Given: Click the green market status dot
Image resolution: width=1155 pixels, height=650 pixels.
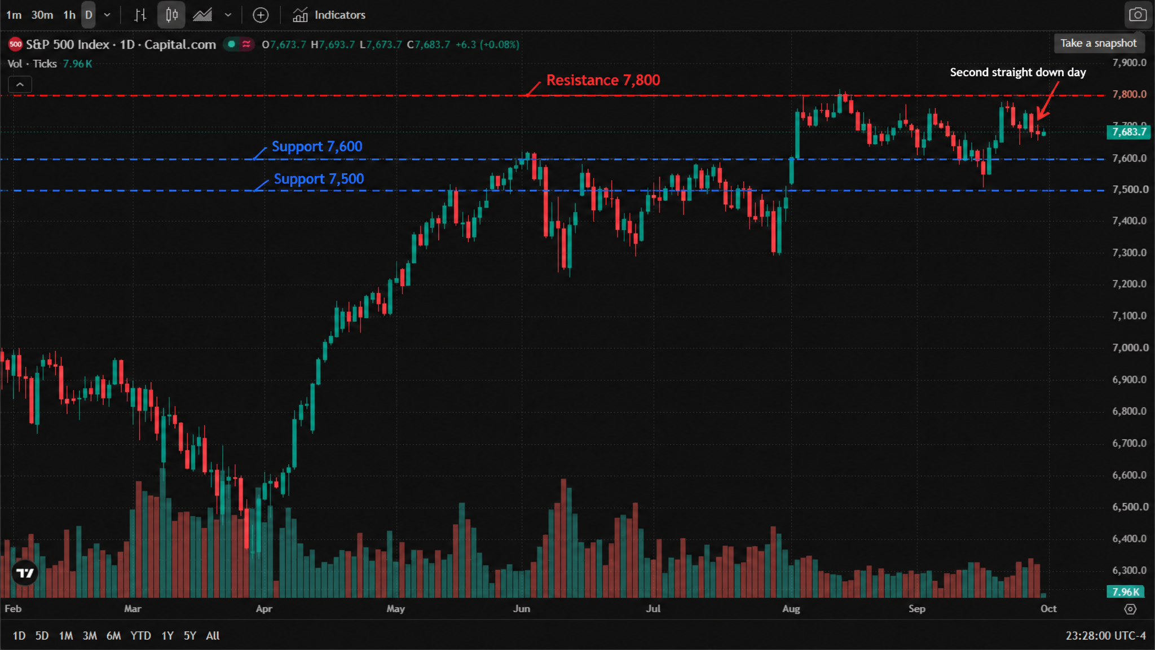Looking at the screenshot, I should 232,44.
